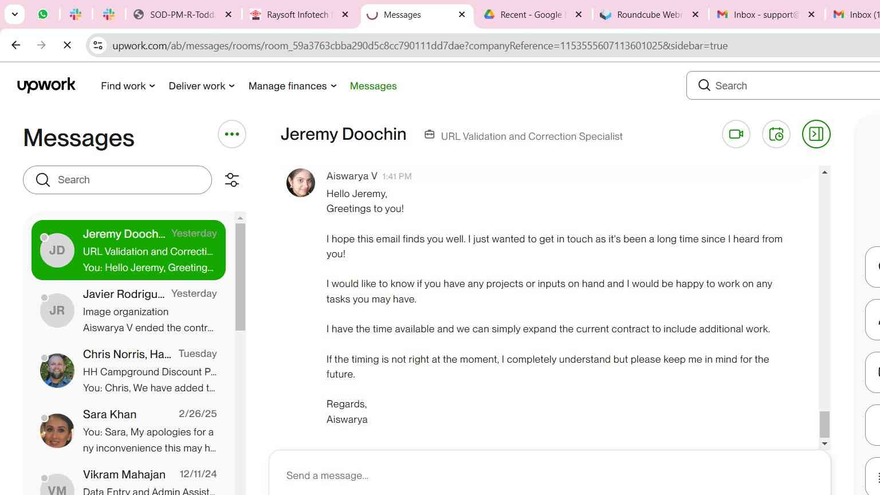The image size is (880, 495).
Task: Click the Jeremy Doochin chat header name
Action: (x=343, y=134)
